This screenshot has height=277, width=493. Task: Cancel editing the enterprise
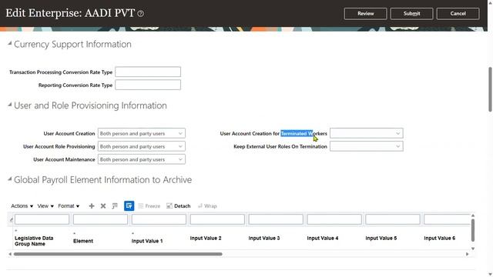[458, 14]
